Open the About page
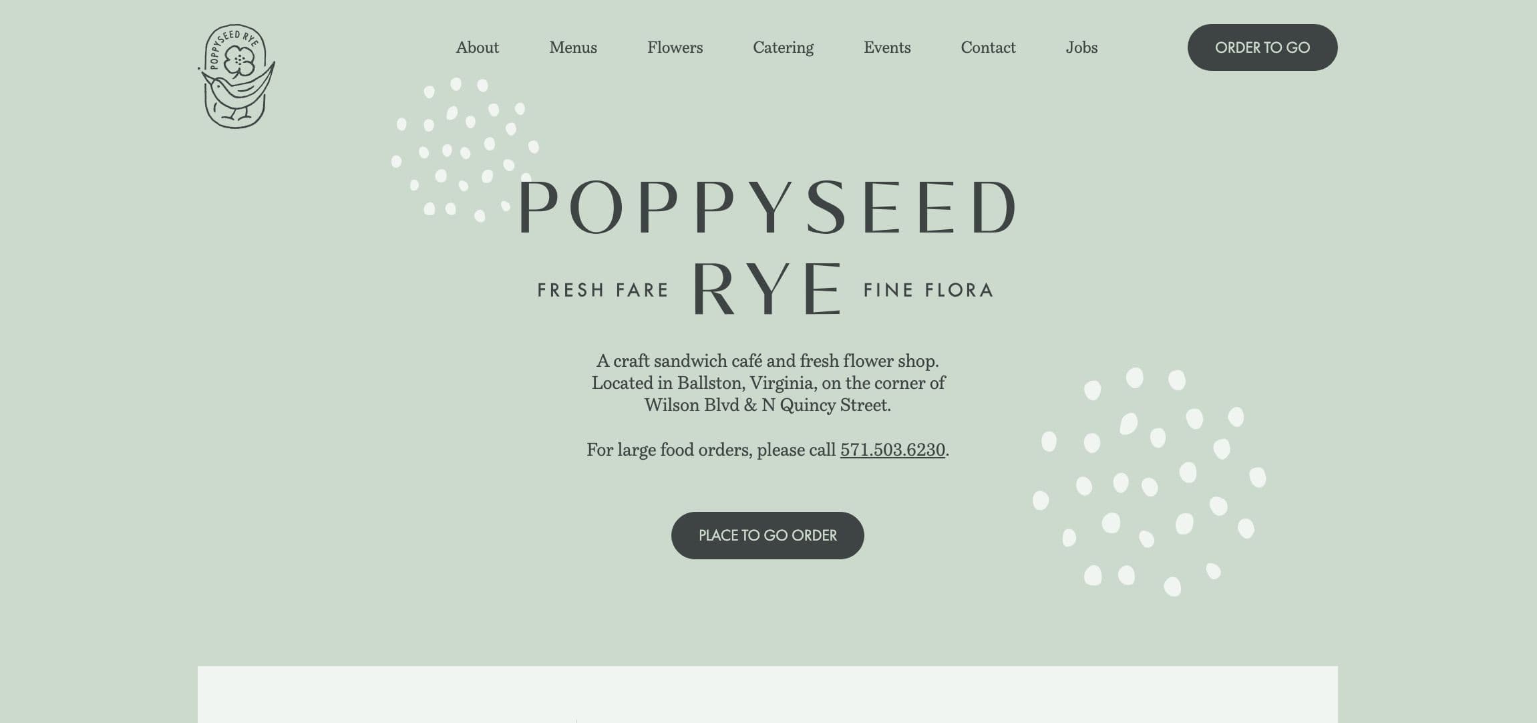The height and width of the screenshot is (723, 1537). (x=477, y=47)
